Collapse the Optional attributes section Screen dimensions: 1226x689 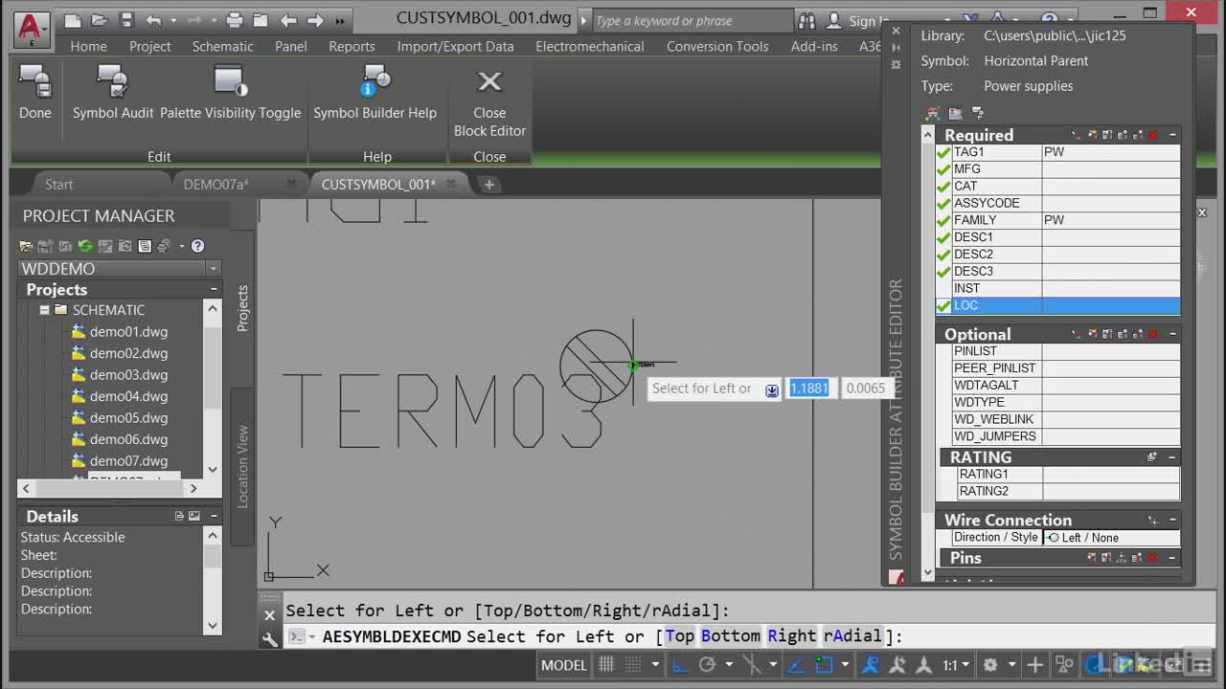[x=1172, y=334]
